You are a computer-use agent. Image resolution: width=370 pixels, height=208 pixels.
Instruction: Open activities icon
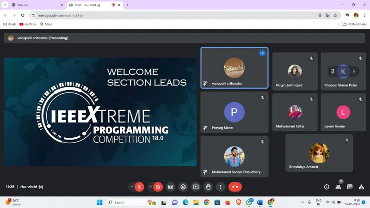[x=361, y=187]
